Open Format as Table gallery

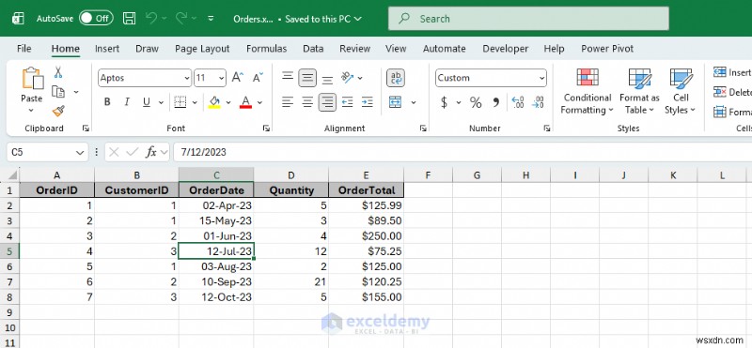tap(640, 91)
